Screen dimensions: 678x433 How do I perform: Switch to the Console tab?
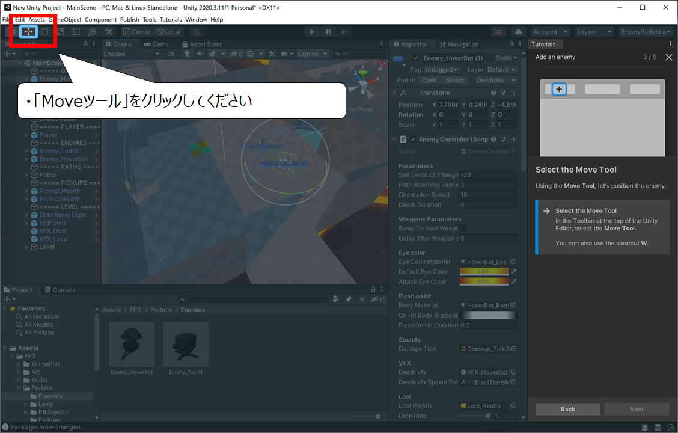[60, 290]
